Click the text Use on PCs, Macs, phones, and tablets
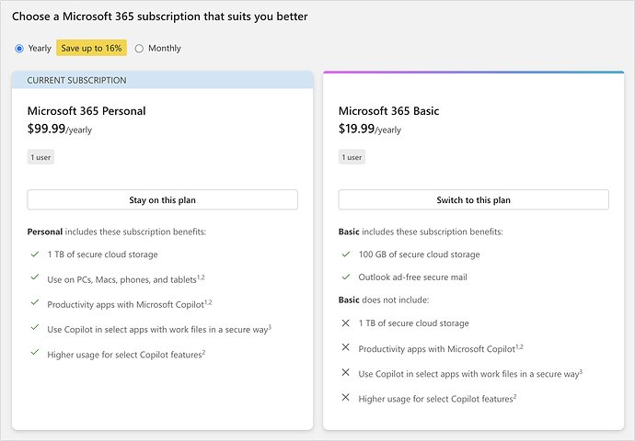This screenshot has width=635, height=441. pyautogui.click(x=125, y=279)
